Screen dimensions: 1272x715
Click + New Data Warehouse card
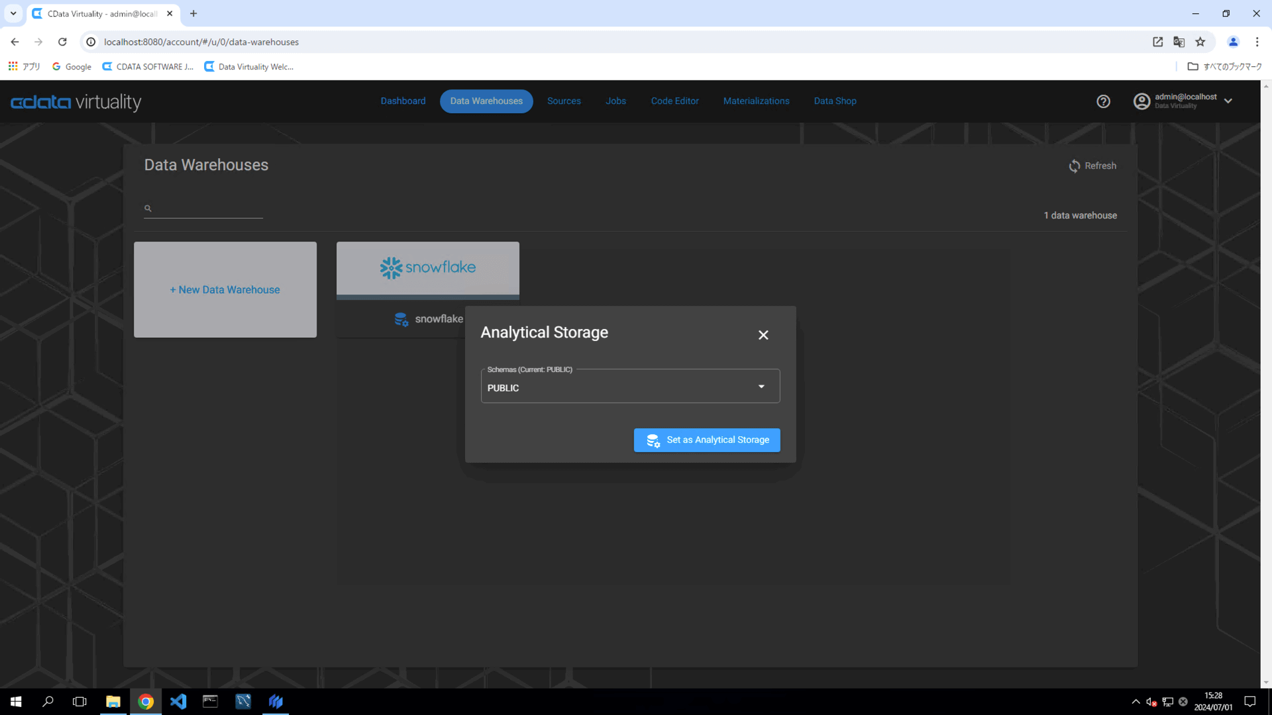click(225, 289)
